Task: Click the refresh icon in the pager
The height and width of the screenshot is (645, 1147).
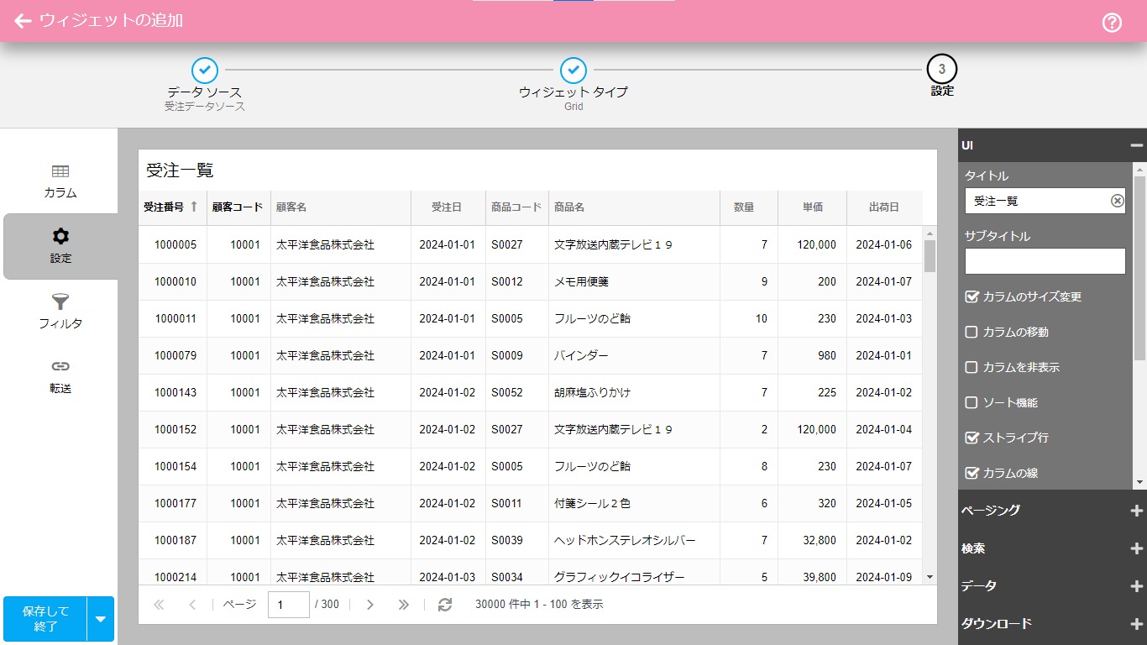Action: [x=445, y=605]
